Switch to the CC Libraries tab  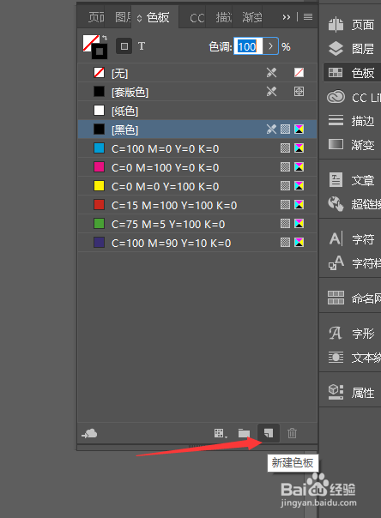tap(197, 18)
